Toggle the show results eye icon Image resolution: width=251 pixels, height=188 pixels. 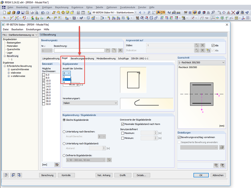tap(158, 13)
